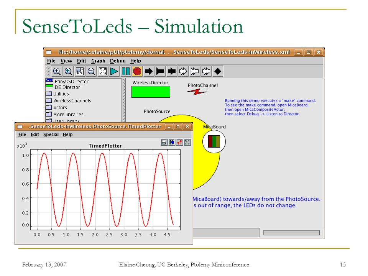Click the white outlined flag-shaped icon
The height and width of the screenshot is (276, 368).
[195, 71]
